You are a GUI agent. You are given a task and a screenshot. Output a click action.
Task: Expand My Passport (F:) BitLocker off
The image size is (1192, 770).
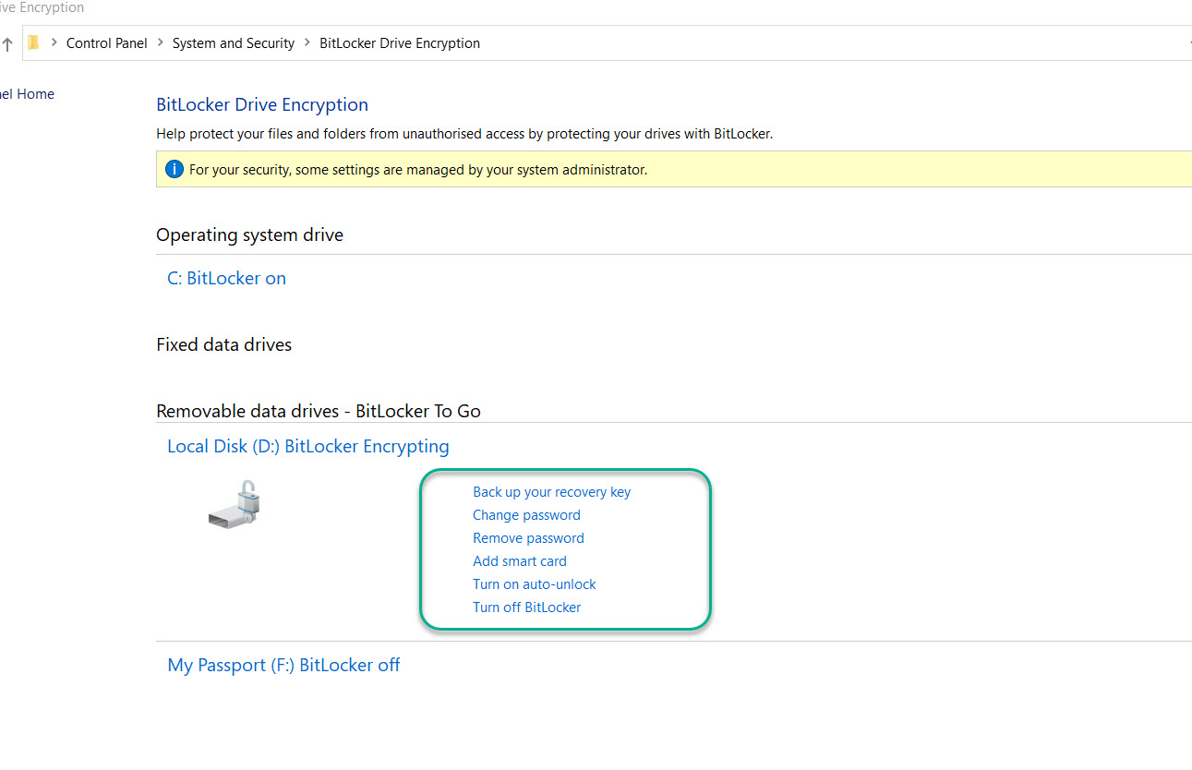[x=283, y=665]
